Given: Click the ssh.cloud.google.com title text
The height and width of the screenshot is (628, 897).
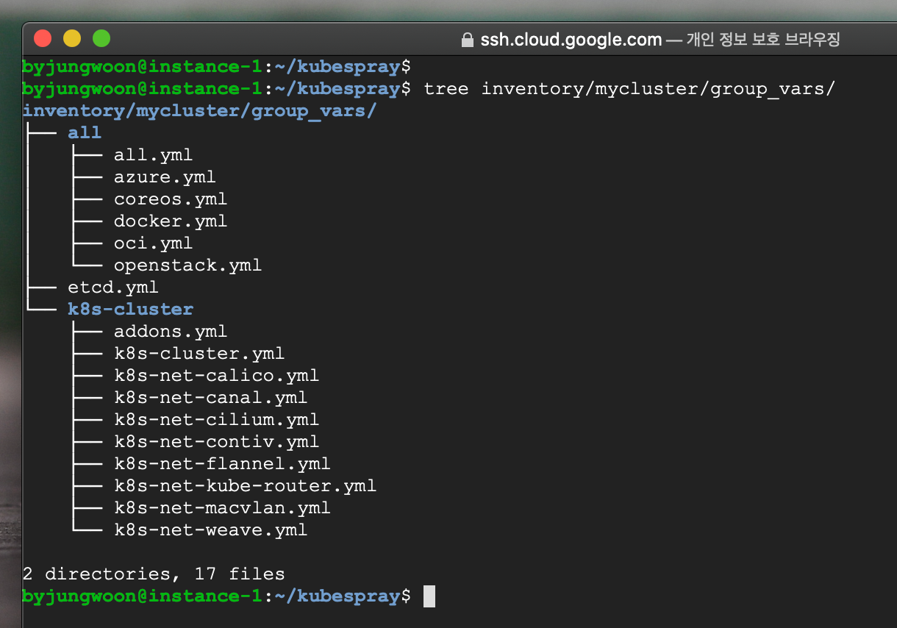Looking at the screenshot, I should tap(571, 40).
